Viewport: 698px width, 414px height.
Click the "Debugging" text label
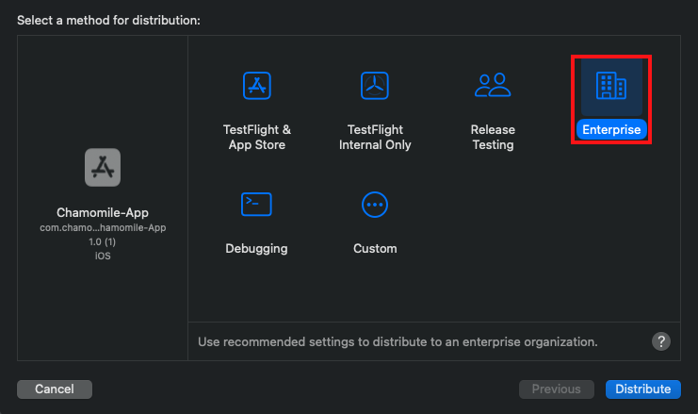coord(256,249)
